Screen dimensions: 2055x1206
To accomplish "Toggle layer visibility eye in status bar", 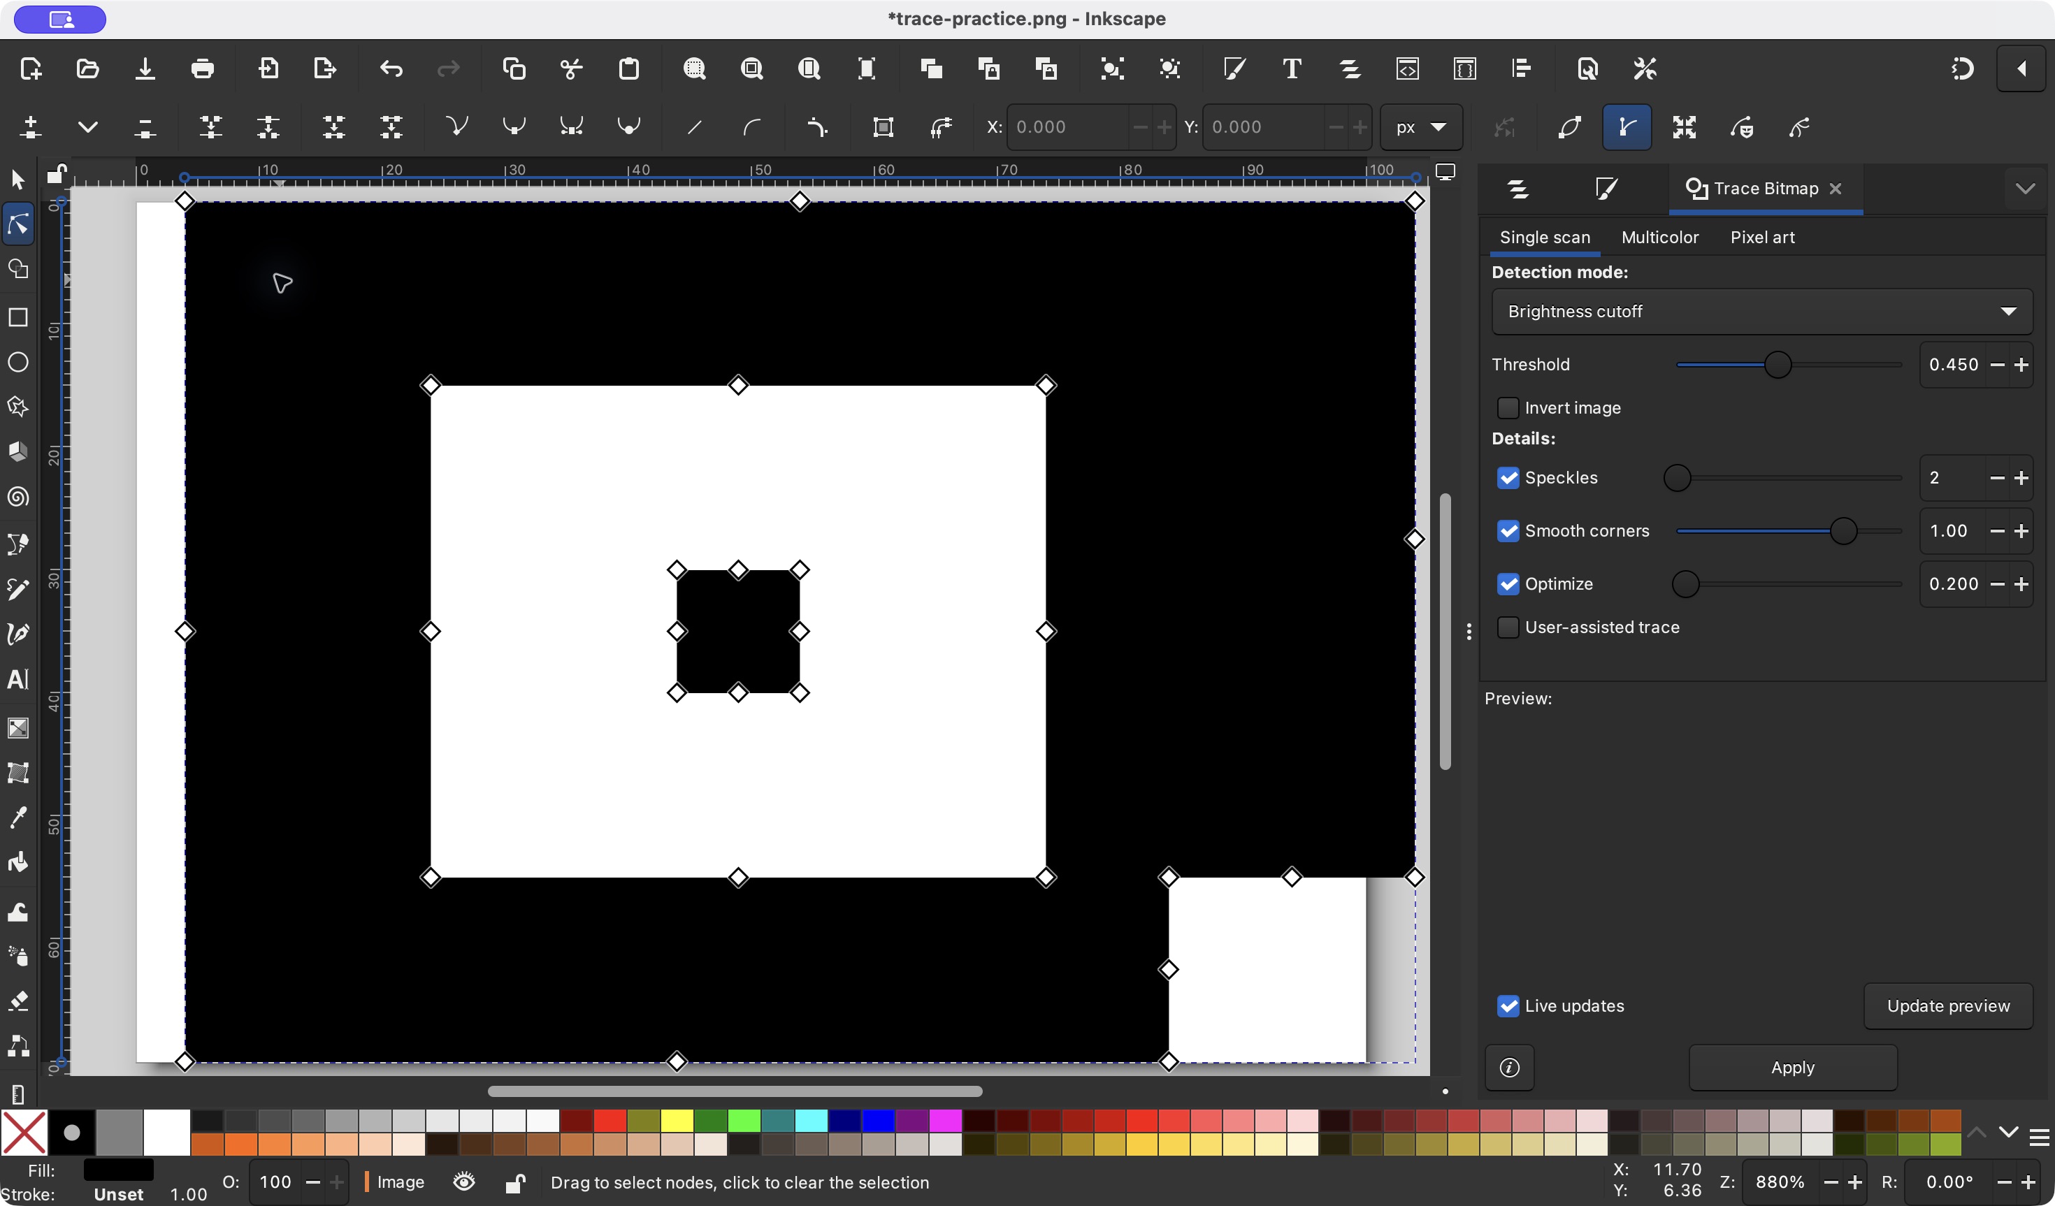I will (464, 1182).
